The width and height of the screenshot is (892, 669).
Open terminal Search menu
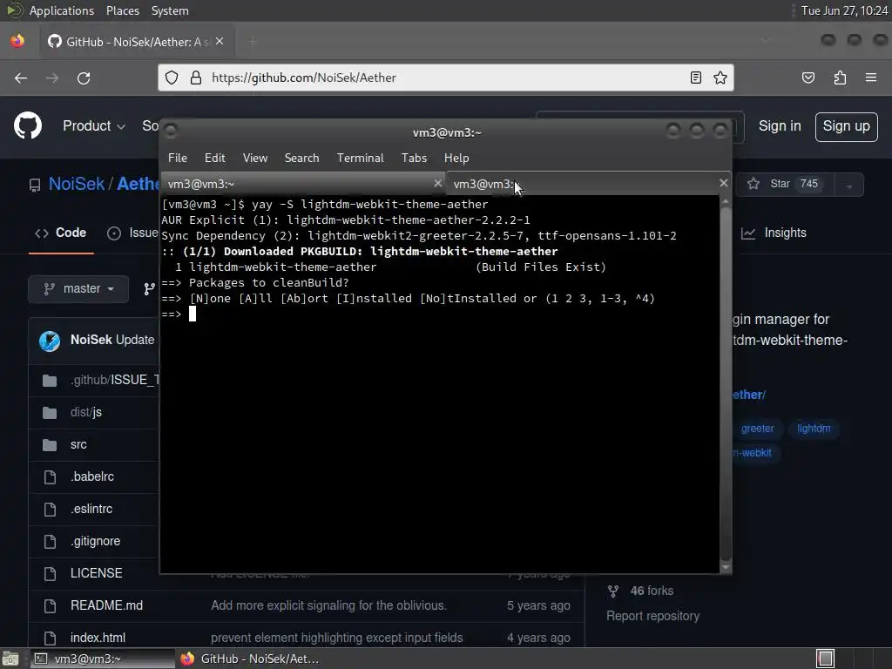[x=301, y=159]
